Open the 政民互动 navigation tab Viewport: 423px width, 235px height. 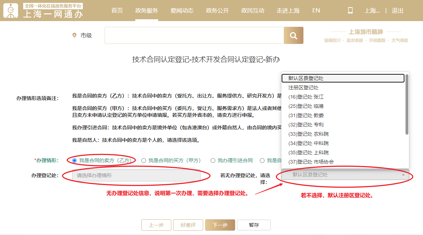tap(253, 11)
